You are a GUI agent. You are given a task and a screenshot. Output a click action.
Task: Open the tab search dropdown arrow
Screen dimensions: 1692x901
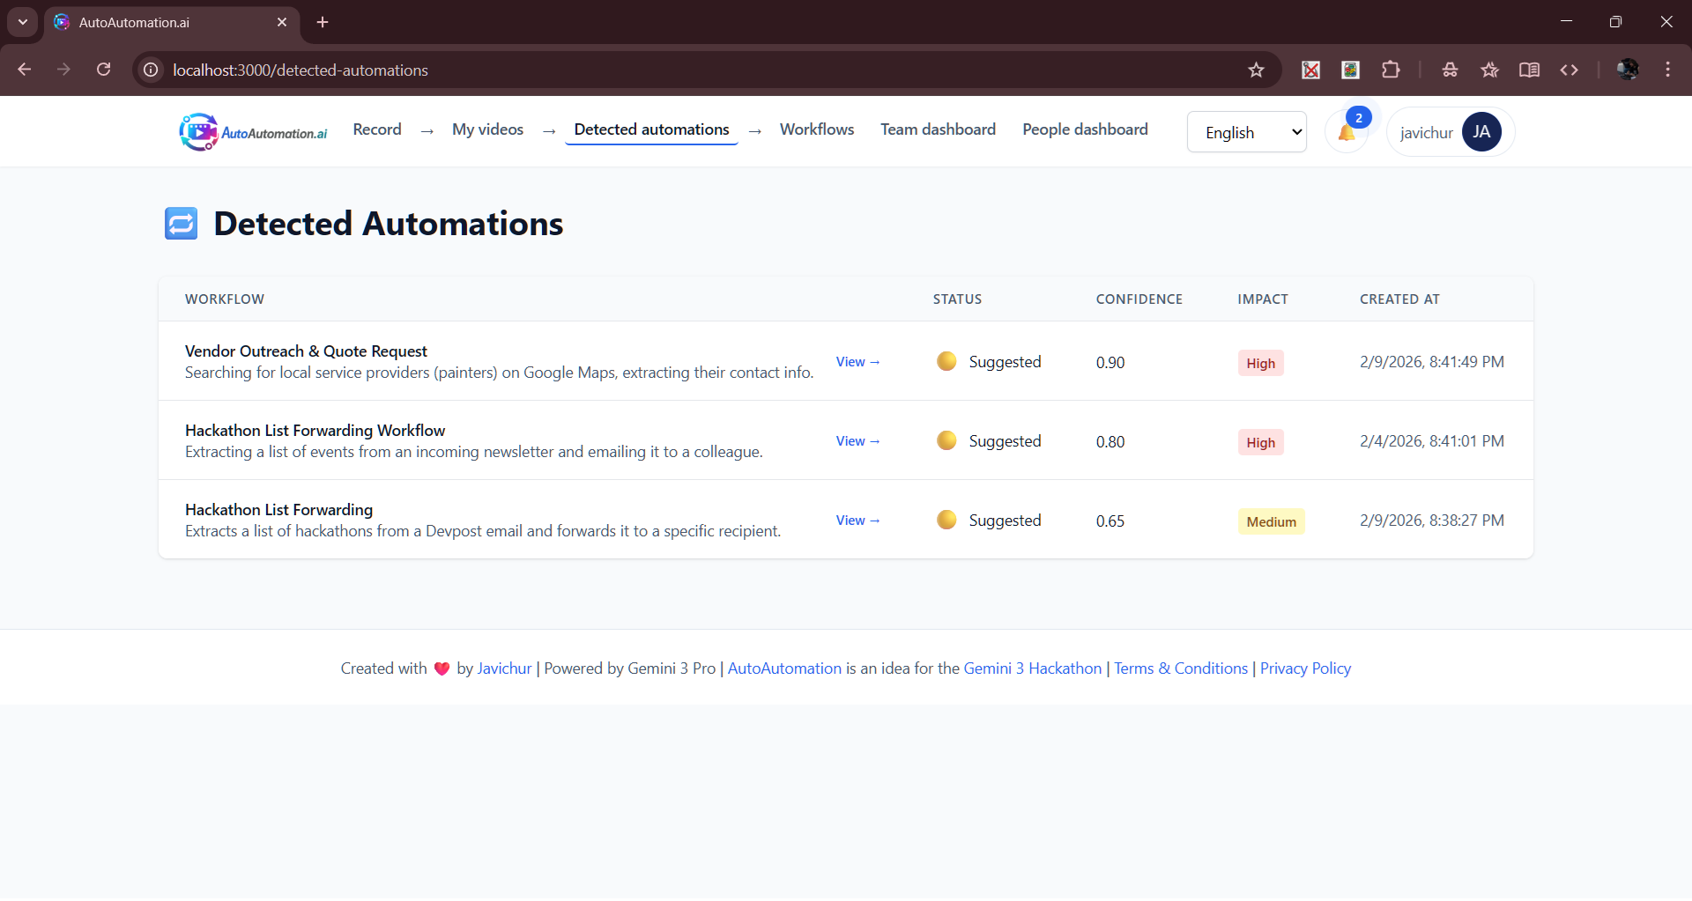click(22, 22)
